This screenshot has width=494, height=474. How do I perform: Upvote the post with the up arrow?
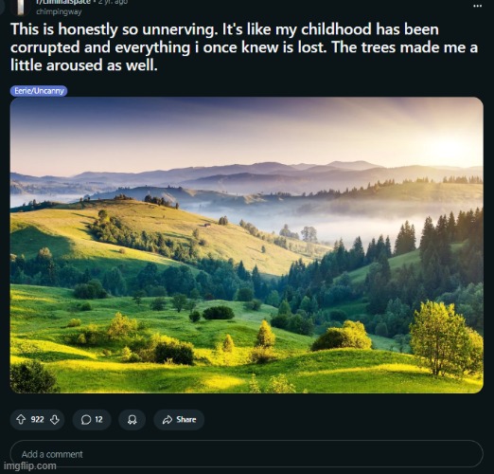point(21,419)
